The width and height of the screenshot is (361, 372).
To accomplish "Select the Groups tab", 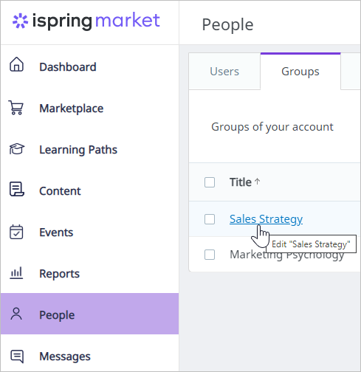I will pos(300,72).
